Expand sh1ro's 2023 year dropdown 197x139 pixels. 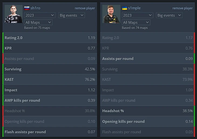[x=40, y=15]
